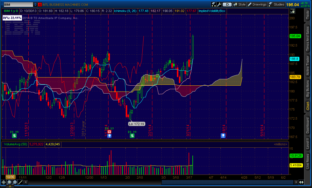Activate the crosshair pan tool
The height and width of the screenshot is (188, 312).
(x=4, y=182)
